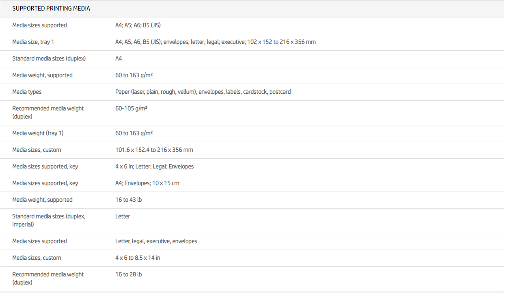Click the "A4; Envelopes; 10 x 15 cm" value
The width and height of the screenshot is (505, 293).
147,183
